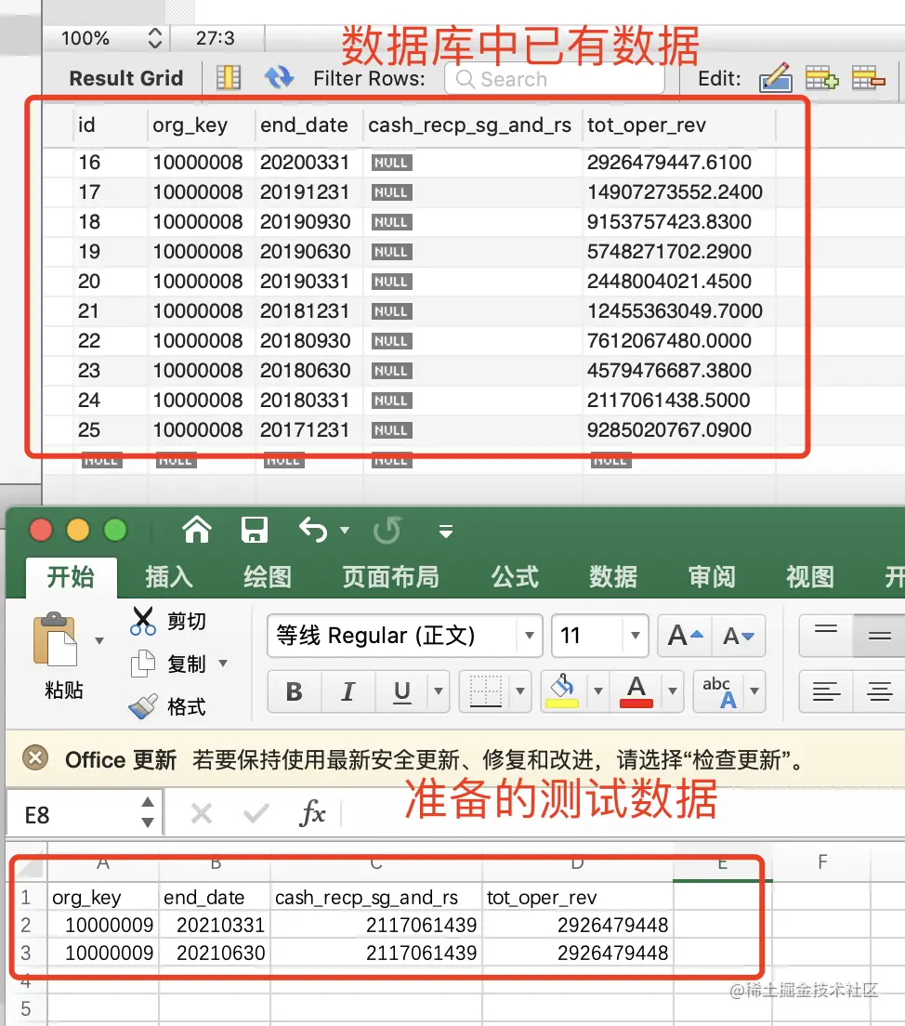Image resolution: width=905 pixels, height=1026 pixels.
Task: Go to Excel home icon
Action: 197,530
